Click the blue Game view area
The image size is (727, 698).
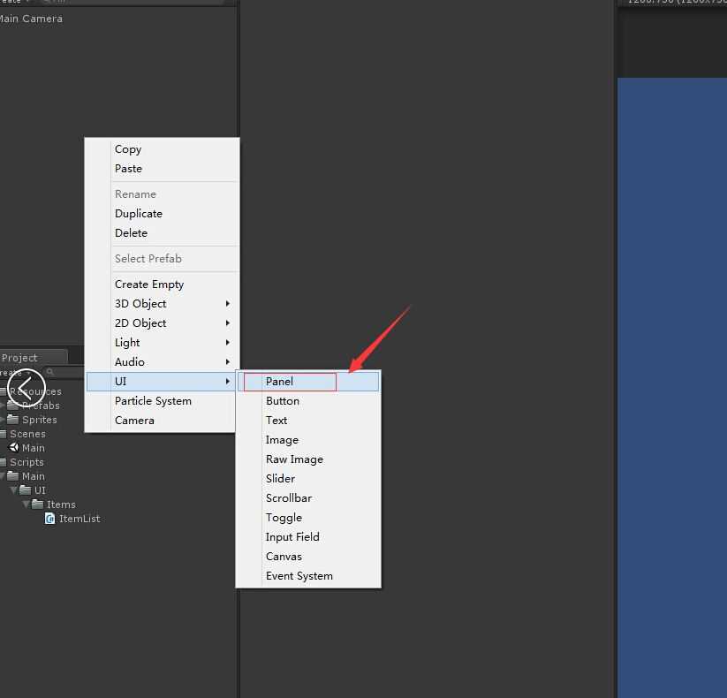click(x=672, y=388)
